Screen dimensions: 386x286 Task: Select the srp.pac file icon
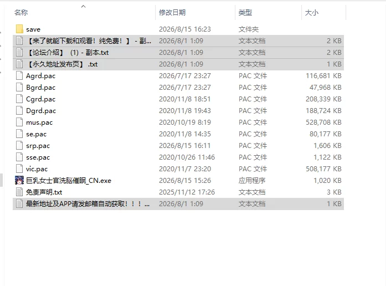click(x=19, y=146)
